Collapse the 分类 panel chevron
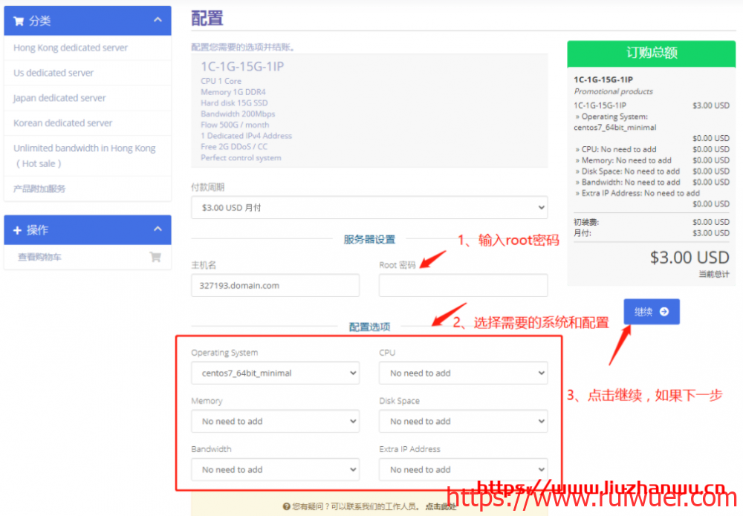743x516 pixels. (158, 21)
